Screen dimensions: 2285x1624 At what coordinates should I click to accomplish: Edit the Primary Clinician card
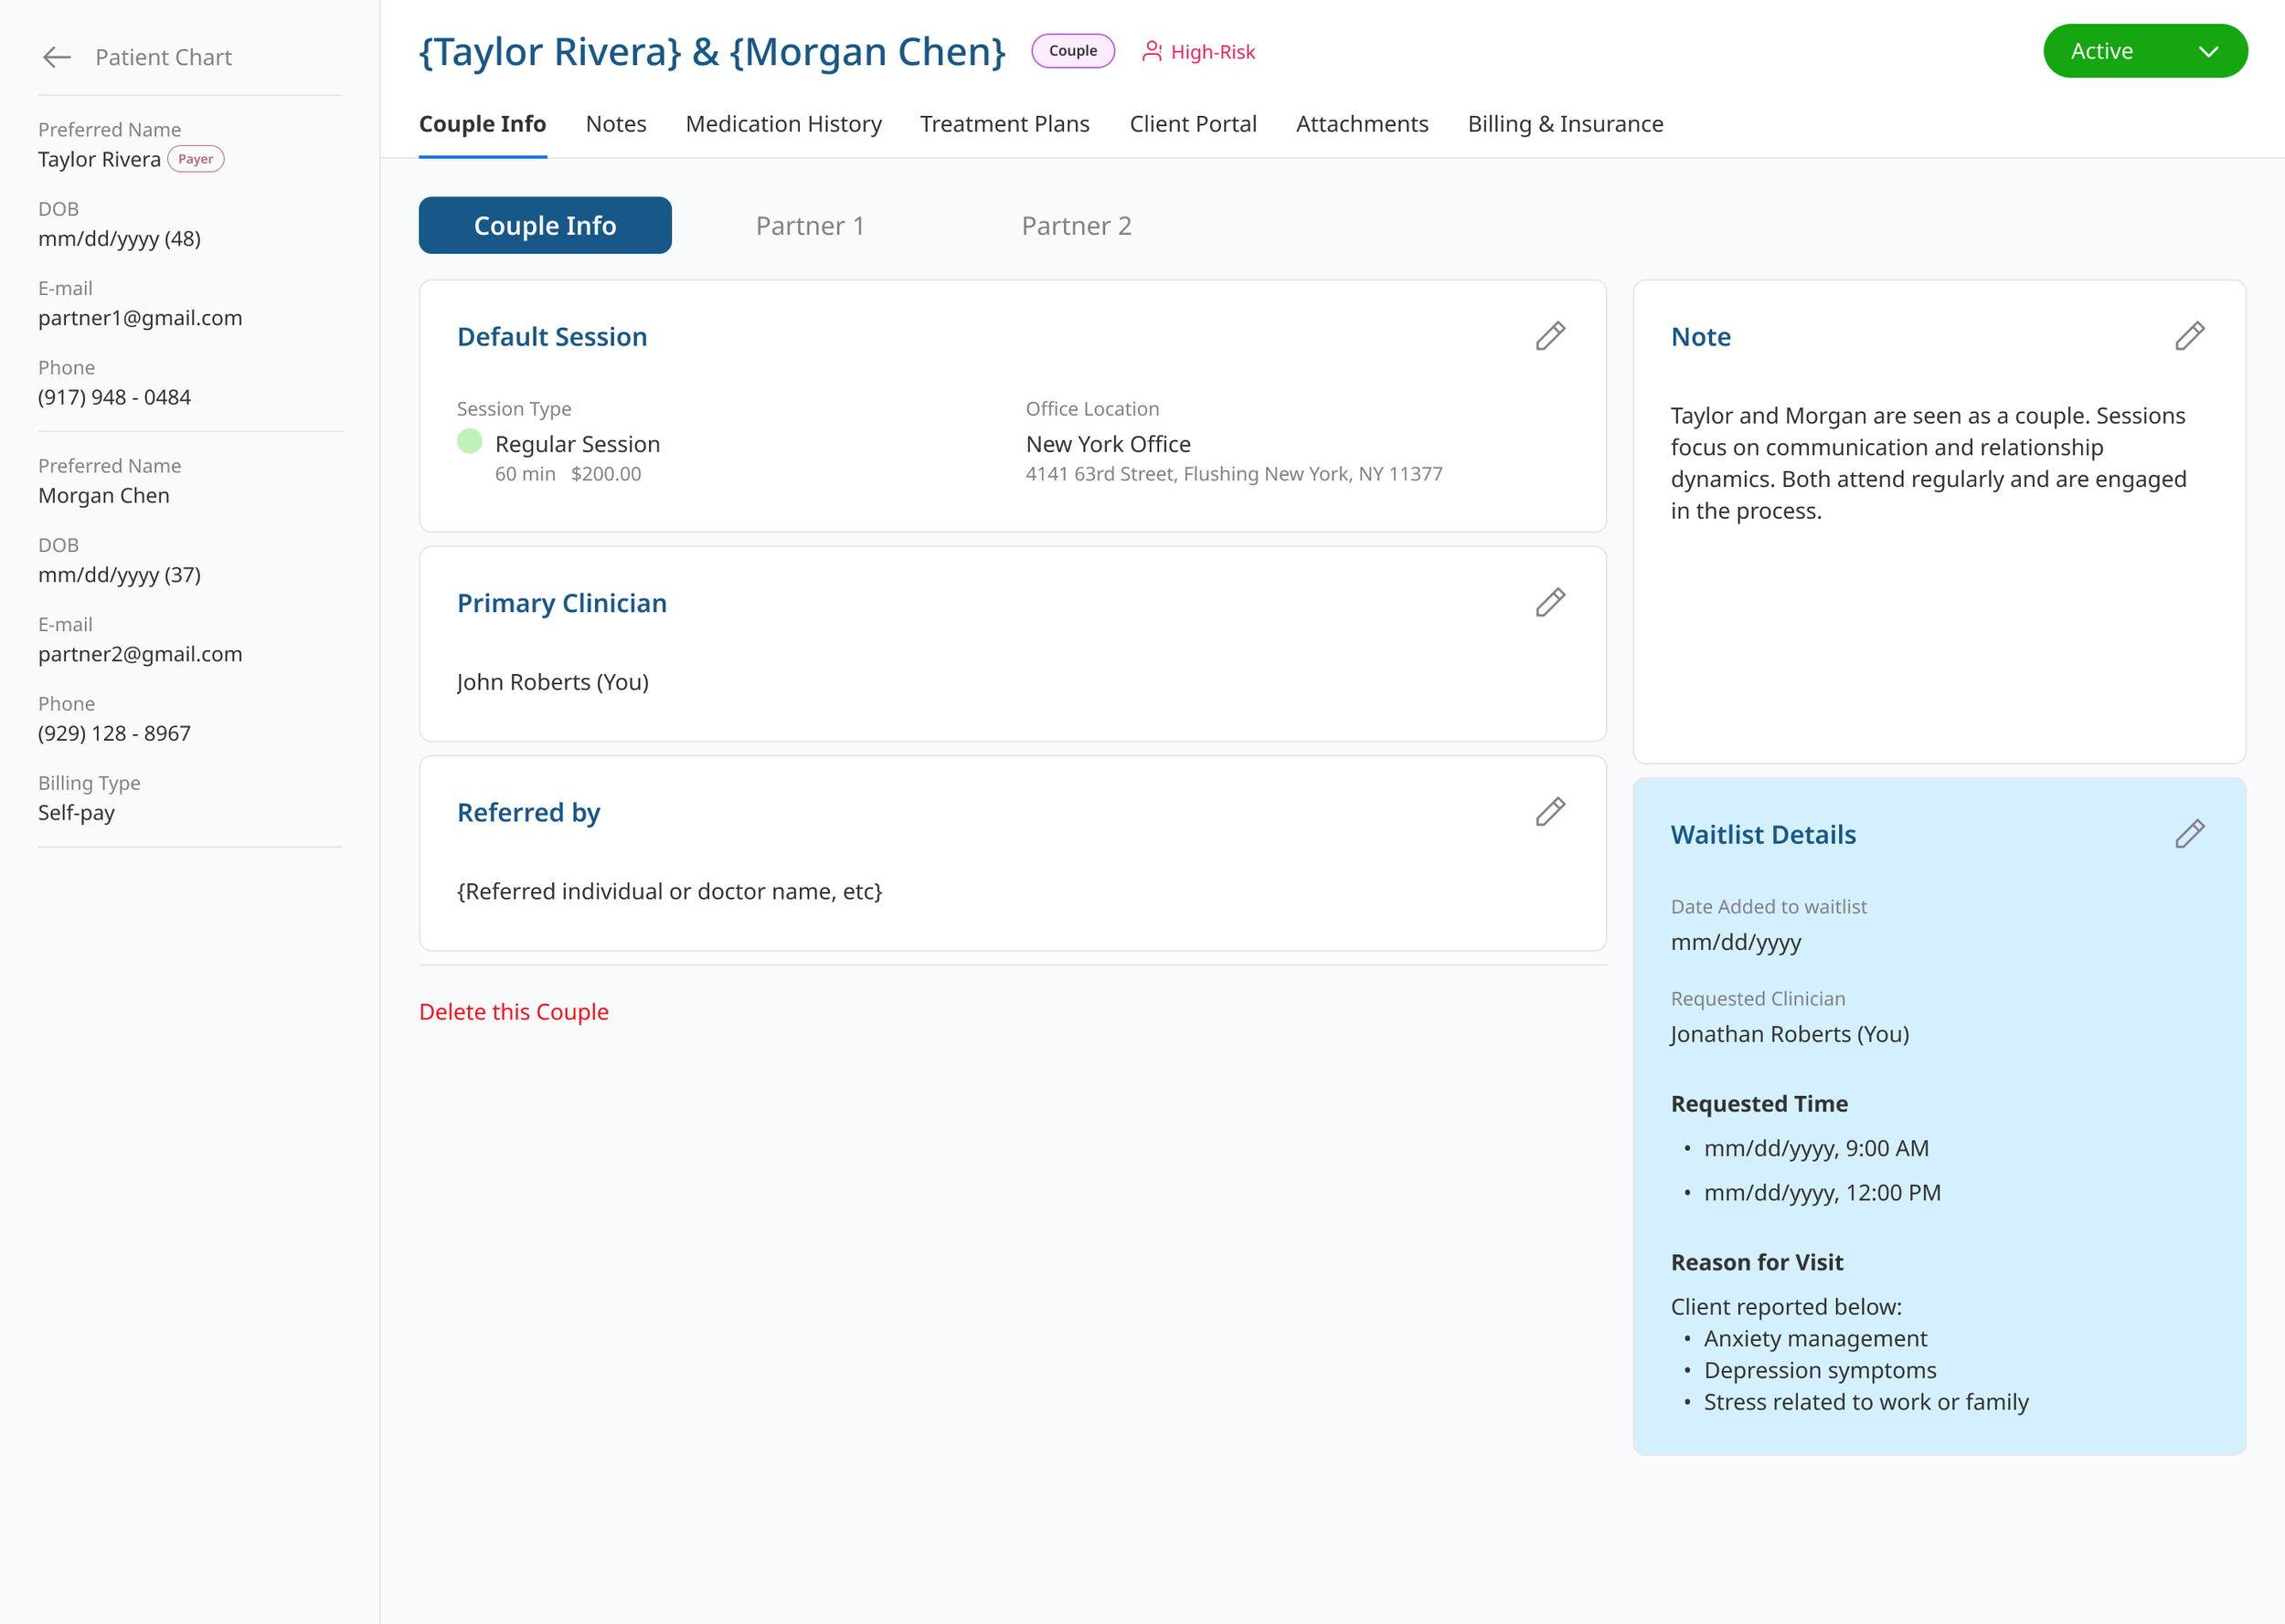1549,602
